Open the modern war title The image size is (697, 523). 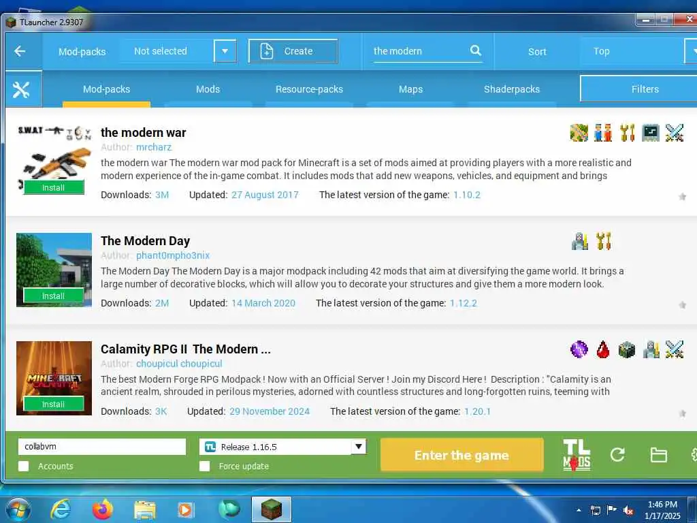pyautogui.click(x=143, y=133)
